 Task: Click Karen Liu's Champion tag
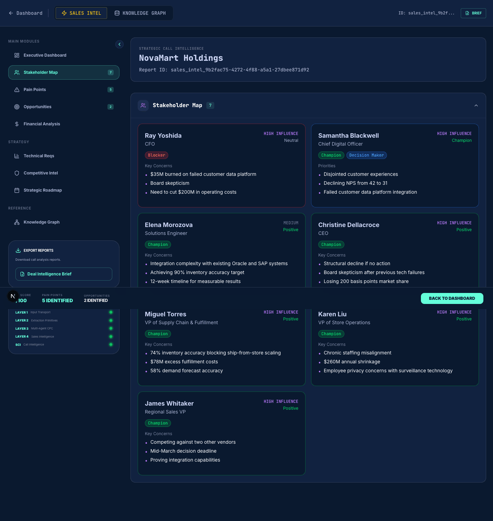point(331,334)
